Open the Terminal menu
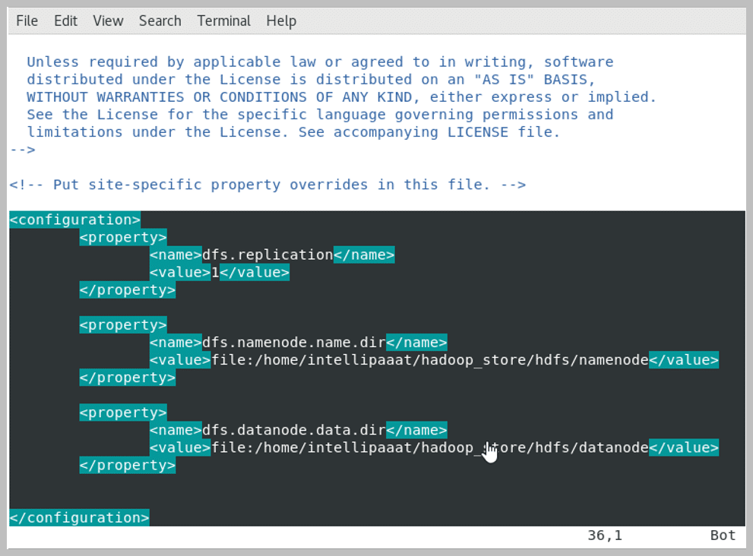753x556 pixels. 224,21
